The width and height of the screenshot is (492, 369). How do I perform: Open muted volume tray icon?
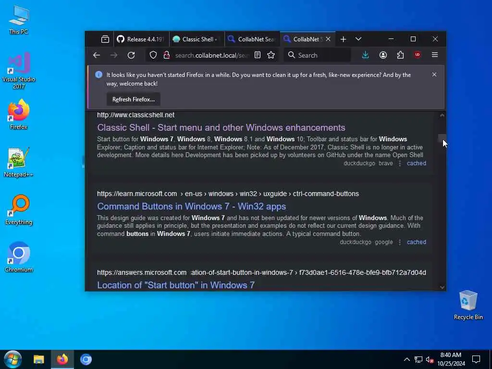430,359
